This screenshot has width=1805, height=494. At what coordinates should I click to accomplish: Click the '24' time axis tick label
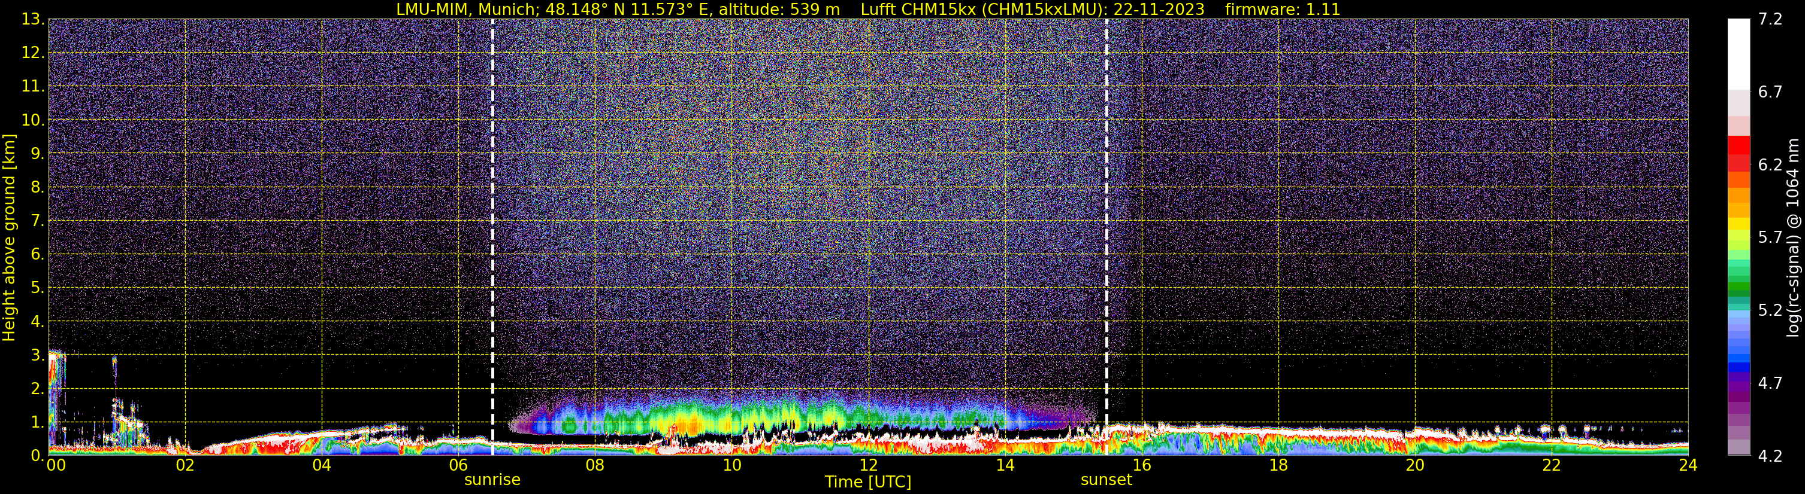[1688, 465]
